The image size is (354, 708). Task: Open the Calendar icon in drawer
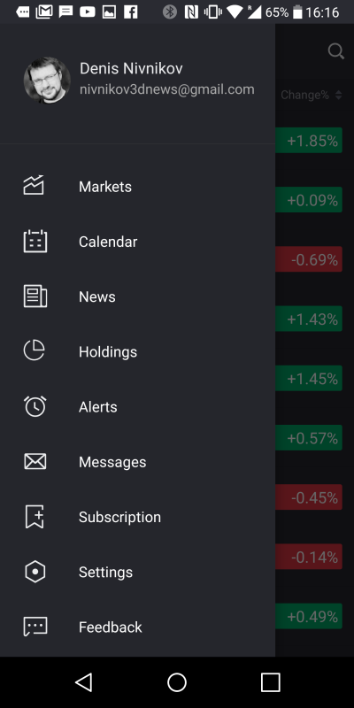pos(35,241)
